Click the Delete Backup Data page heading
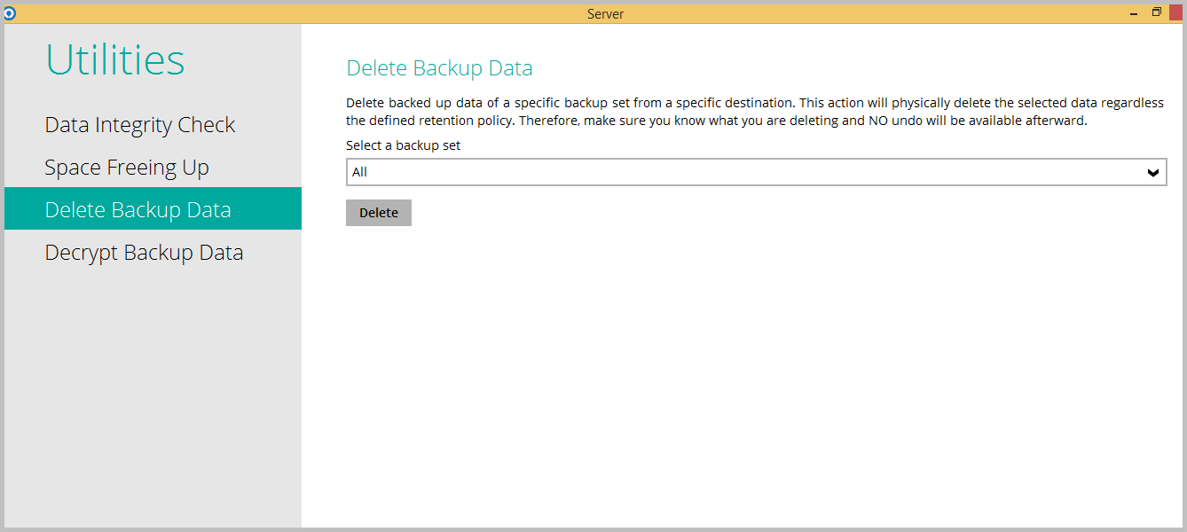The width and height of the screenshot is (1187, 532). tap(439, 68)
